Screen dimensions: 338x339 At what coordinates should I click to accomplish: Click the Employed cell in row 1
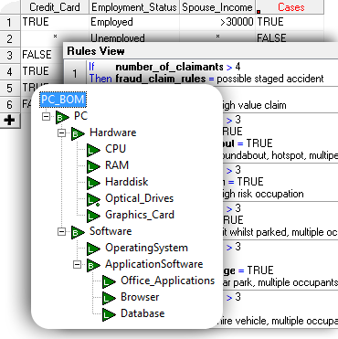click(x=134, y=22)
